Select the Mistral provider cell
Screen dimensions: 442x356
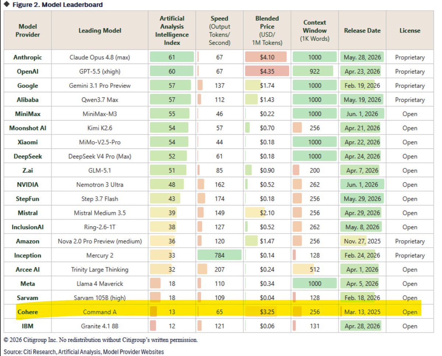pos(28,213)
